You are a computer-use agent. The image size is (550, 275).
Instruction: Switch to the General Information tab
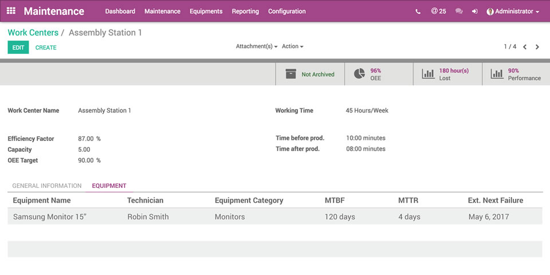click(x=47, y=186)
